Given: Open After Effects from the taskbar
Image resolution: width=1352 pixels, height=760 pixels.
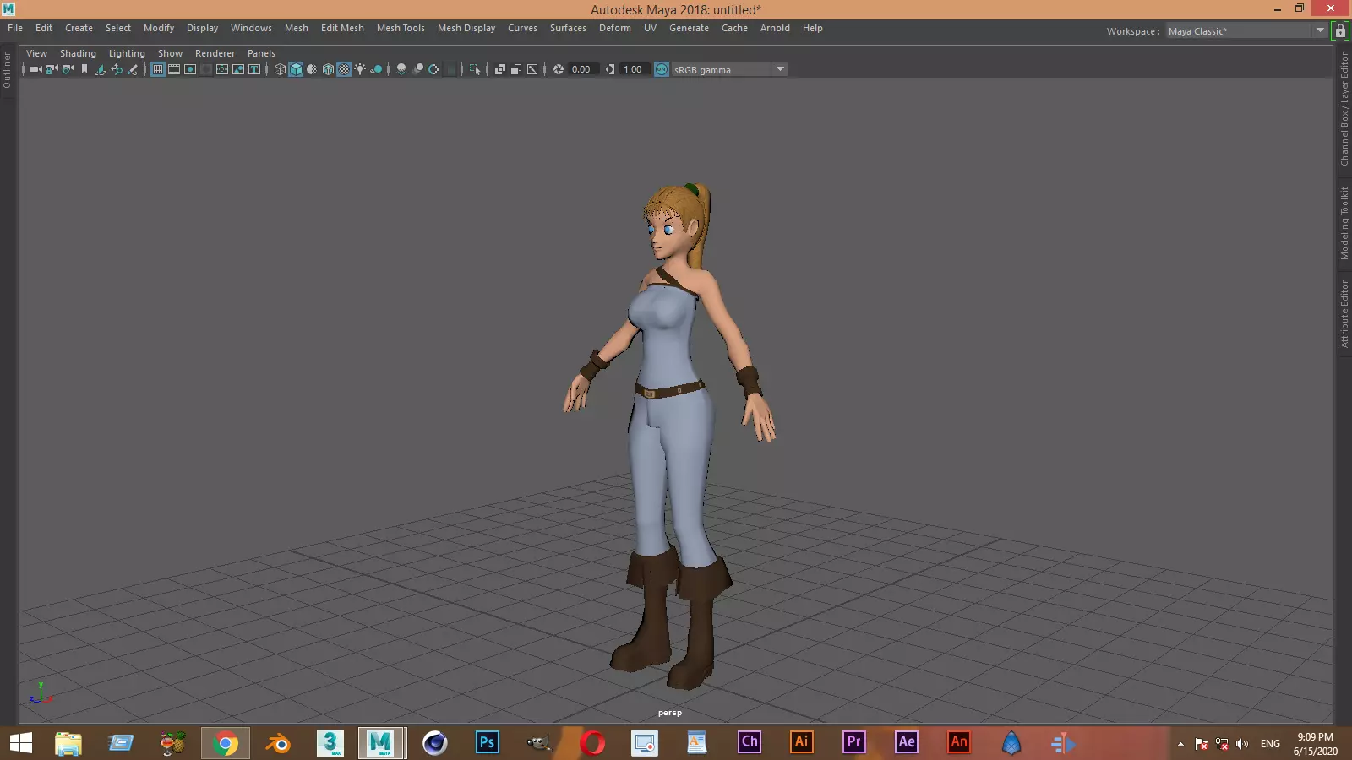Looking at the screenshot, I should (907, 743).
